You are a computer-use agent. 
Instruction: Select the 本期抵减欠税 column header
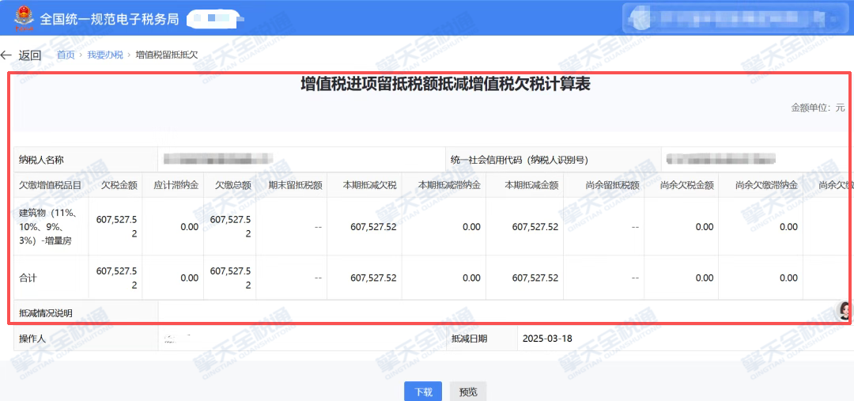click(x=369, y=185)
